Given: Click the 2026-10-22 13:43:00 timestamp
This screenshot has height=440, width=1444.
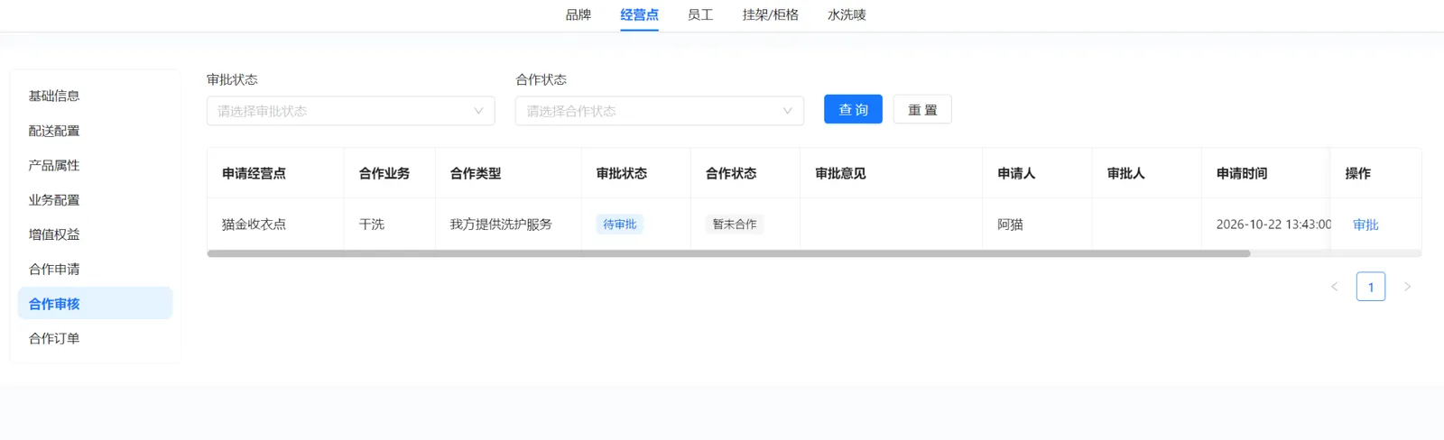Looking at the screenshot, I should 1273,225.
